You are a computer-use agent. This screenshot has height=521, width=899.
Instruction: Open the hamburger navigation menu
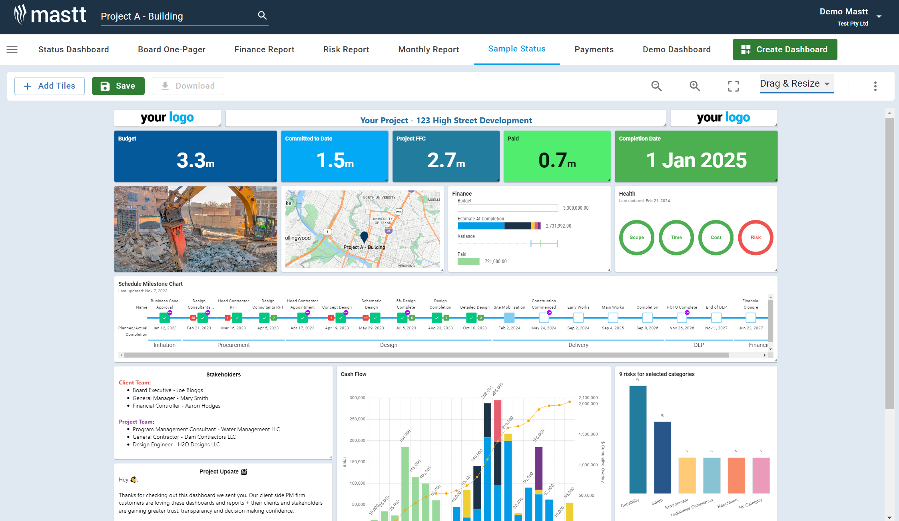[12, 49]
